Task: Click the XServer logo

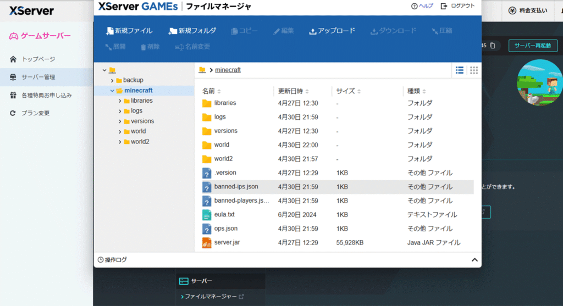Action: click(31, 11)
